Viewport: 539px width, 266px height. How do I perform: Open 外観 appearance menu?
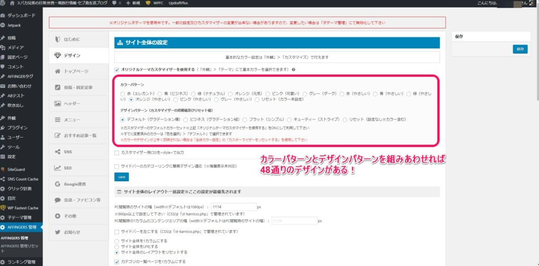click(21, 118)
